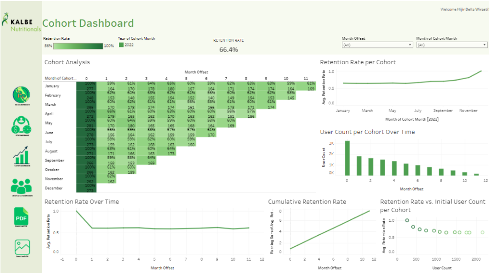Select the 2022 year legend swatch
This screenshot has width=491, height=273.
pyautogui.click(x=121, y=45)
